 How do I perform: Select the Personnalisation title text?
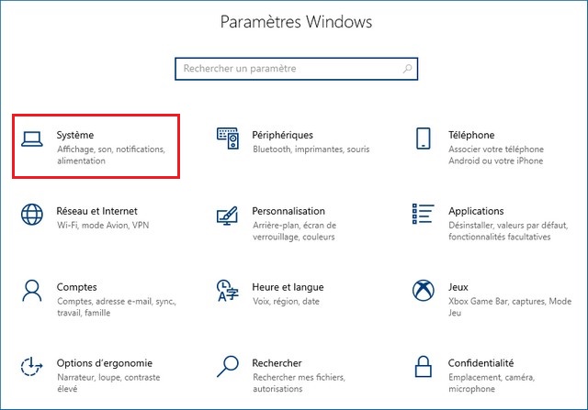(x=288, y=211)
